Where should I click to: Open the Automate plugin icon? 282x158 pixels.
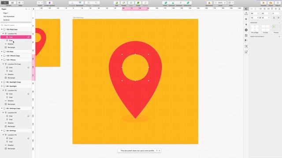209,3
